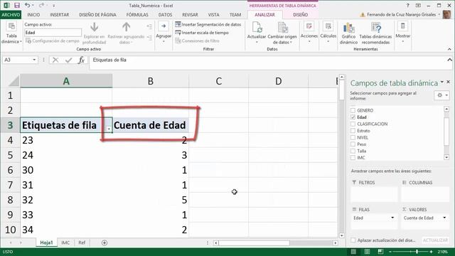Adjust the zoom slider handle
The height and width of the screenshot is (256, 455).
[x=417, y=252]
